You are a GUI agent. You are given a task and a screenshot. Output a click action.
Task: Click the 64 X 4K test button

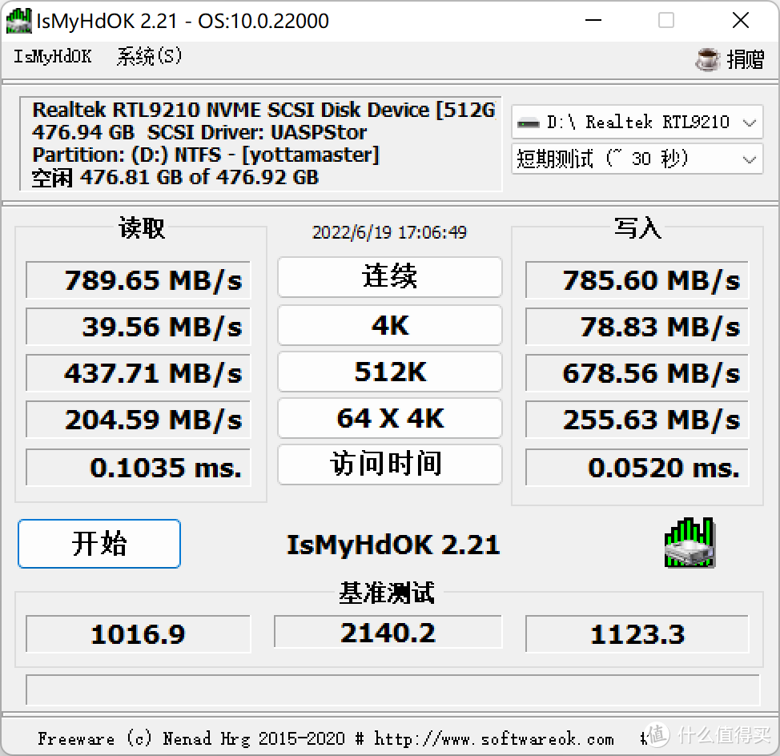(390, 418)
